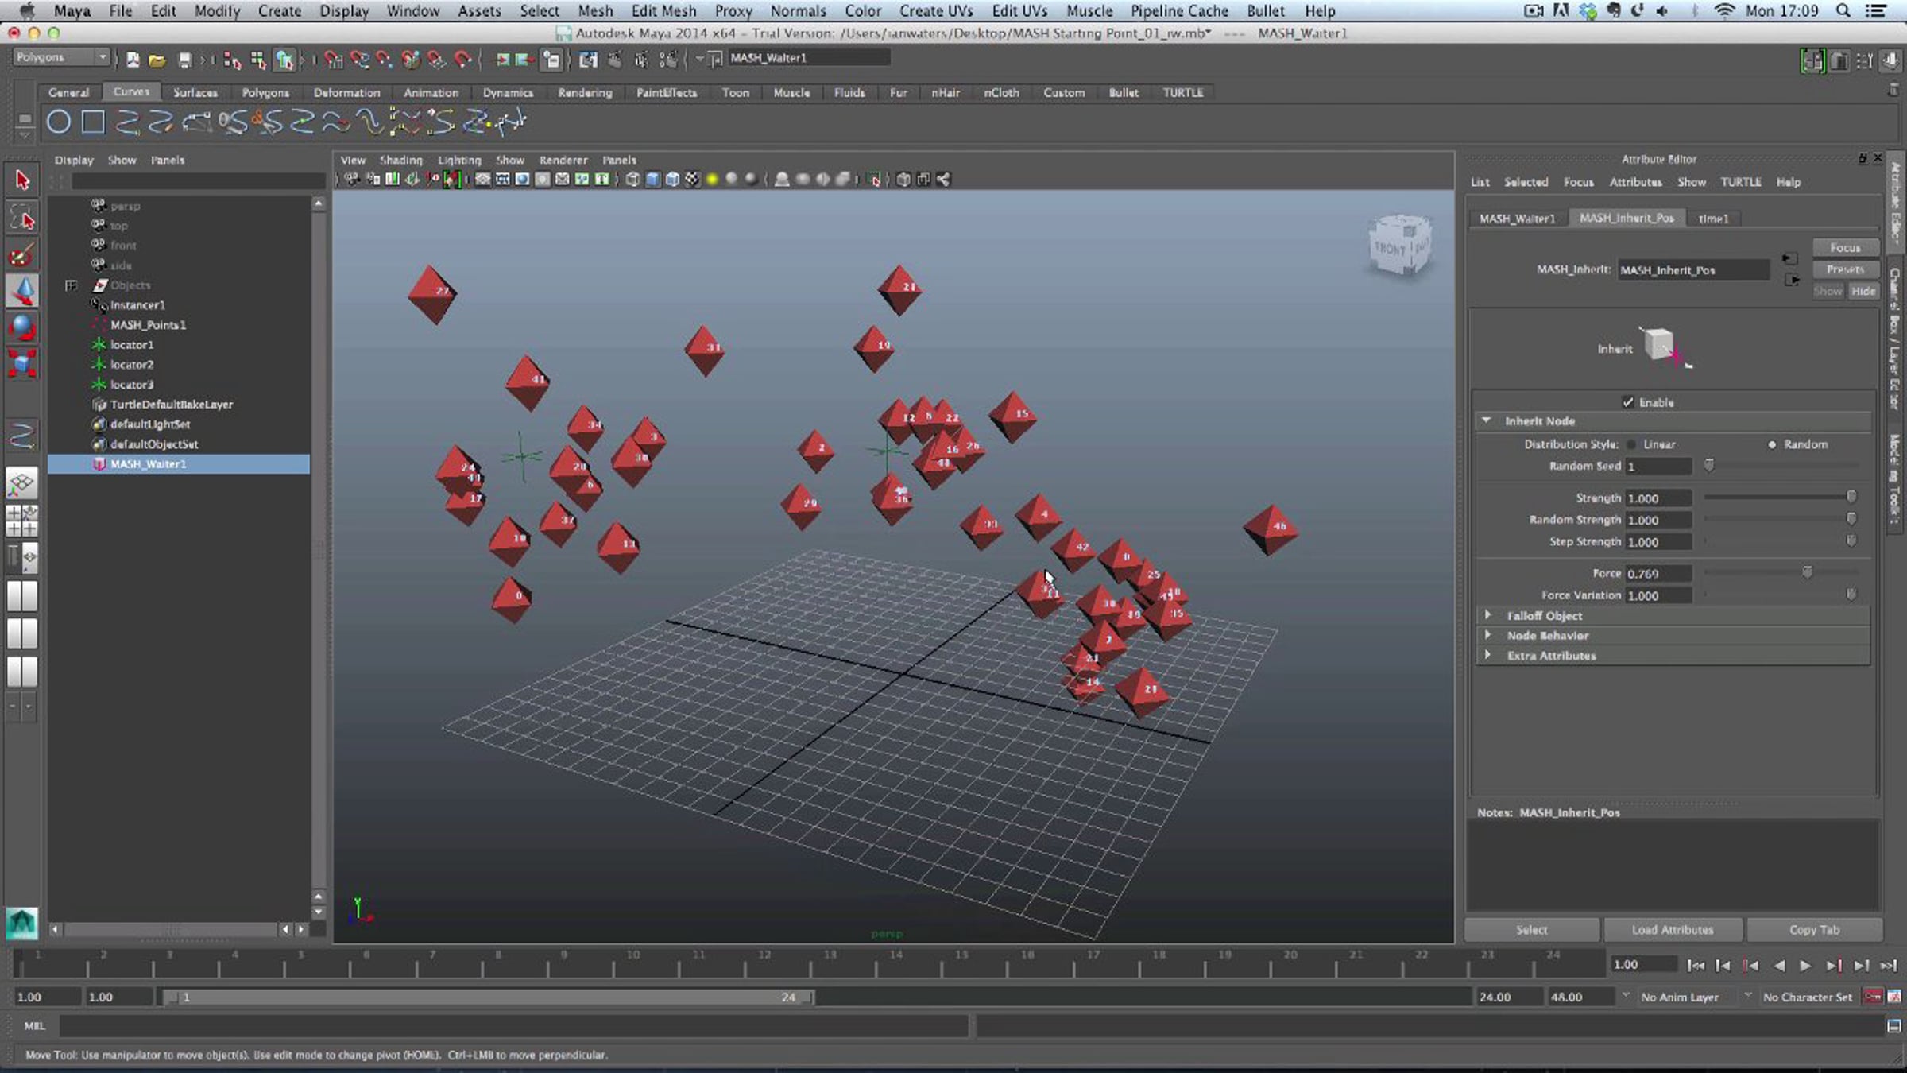Click the view cube in viewport
1907x1073 pixels.
(x=1400, y=246)
